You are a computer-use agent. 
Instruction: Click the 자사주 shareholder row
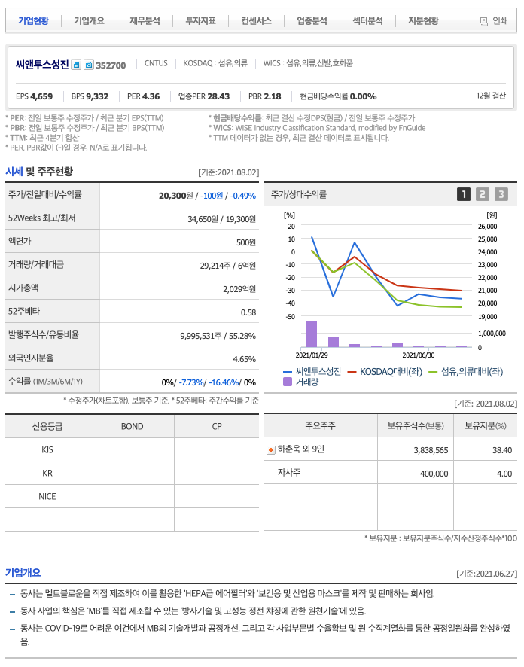390,473
